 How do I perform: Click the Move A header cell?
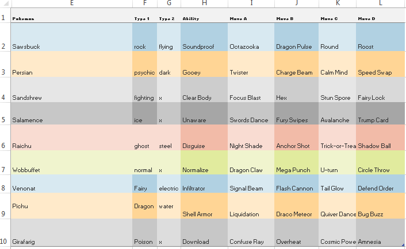[251, 15]
